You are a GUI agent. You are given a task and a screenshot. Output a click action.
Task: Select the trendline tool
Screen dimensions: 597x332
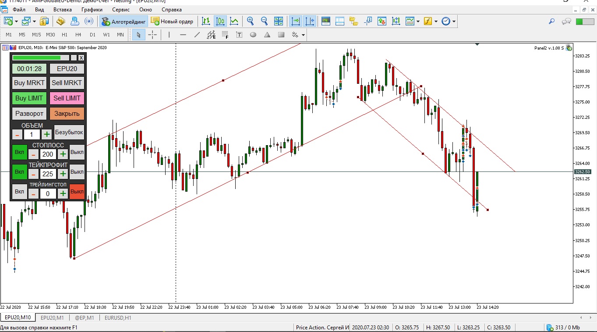(x=197, y=35)
